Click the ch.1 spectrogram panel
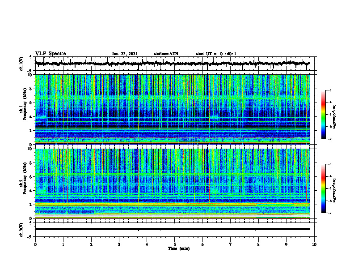 point(173,109)
